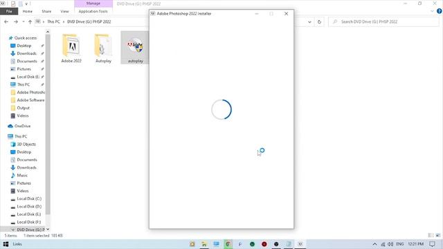Go forward in File Explorer
The width and height of the screenshot is (443, 249).
16,21
